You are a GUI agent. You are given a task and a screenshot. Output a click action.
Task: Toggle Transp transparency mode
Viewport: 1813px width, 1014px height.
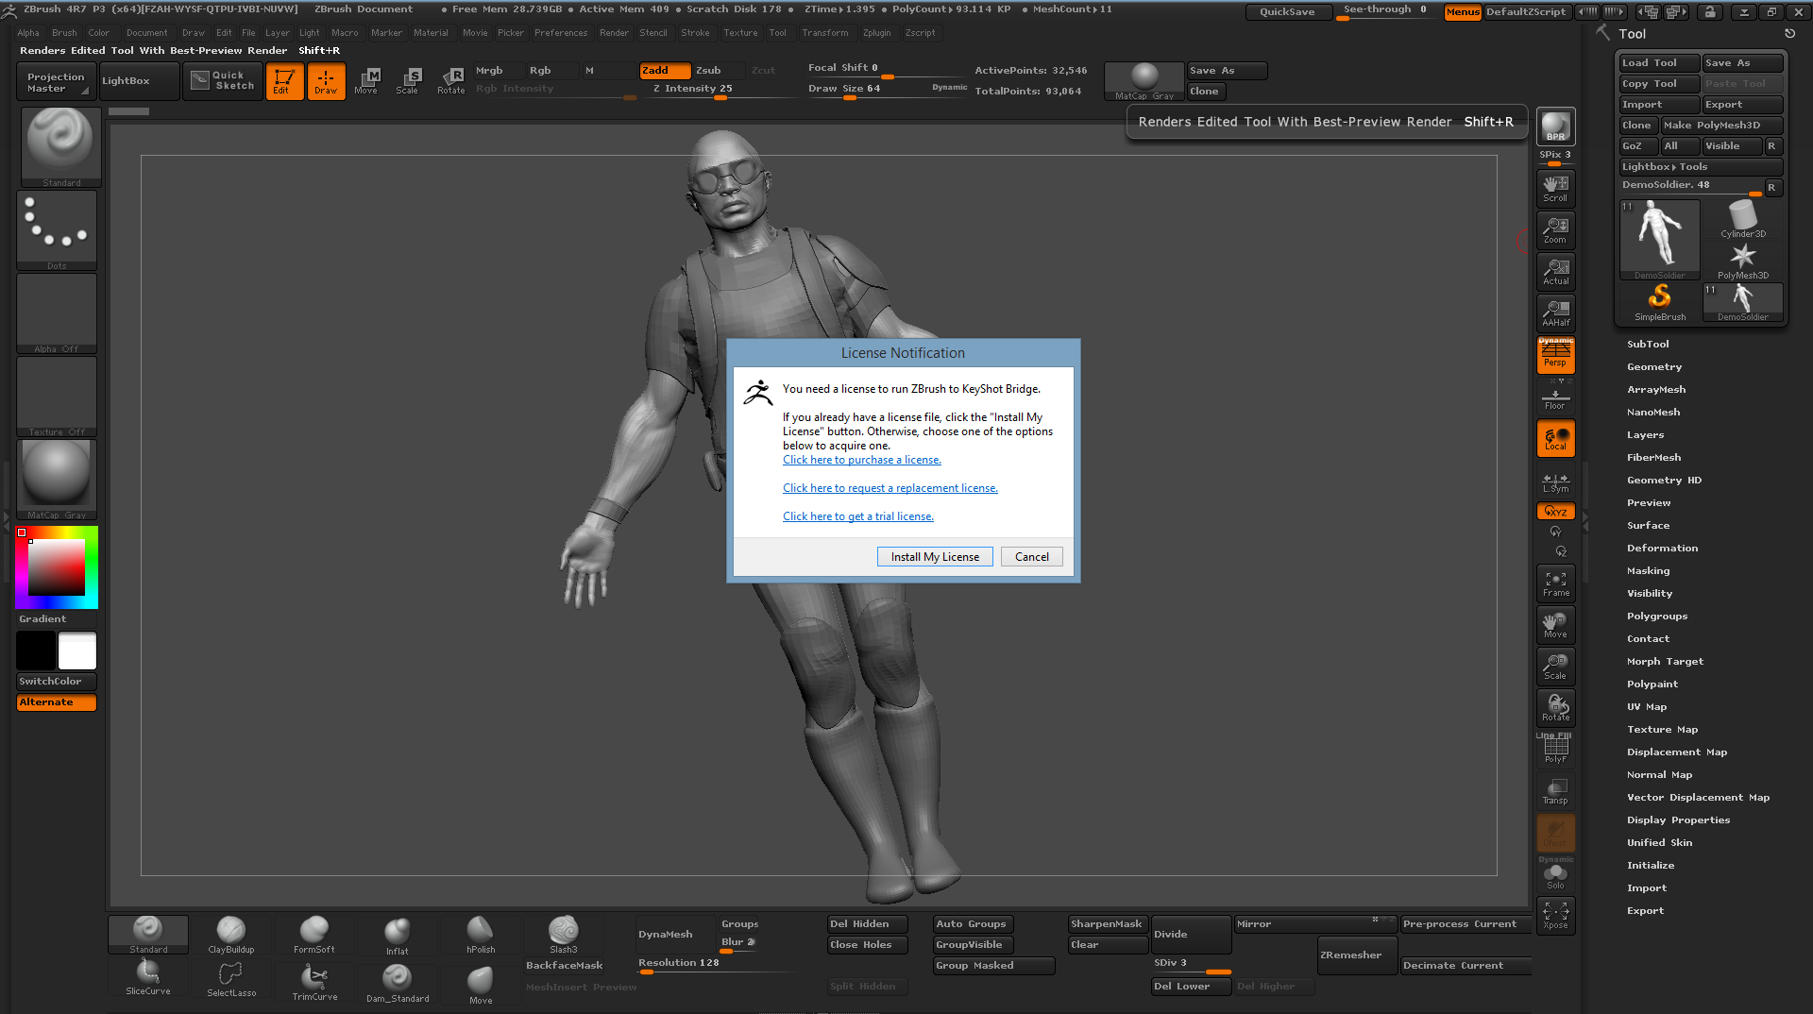pyautogui.click(x=1555, y=790)
